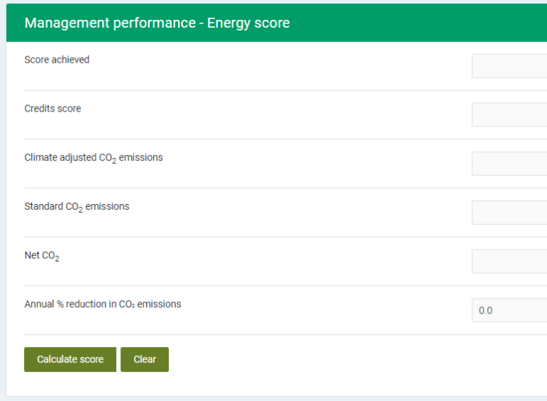Image resolution: width=547 pixels, height=401 pixels.
Task: Click the Annual % reduction field showing 0.0
Action: pyautogui.click(x=509, y=310)
